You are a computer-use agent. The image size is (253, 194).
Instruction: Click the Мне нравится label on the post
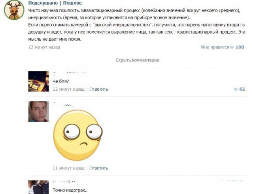pyautogui.click(x=215, y=47)
